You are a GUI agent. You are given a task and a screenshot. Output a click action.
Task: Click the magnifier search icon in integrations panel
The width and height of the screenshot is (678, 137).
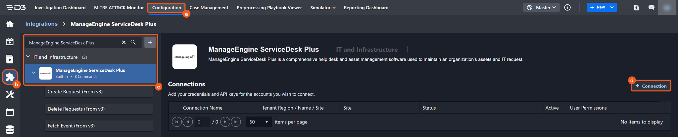[x=133, y=42]
